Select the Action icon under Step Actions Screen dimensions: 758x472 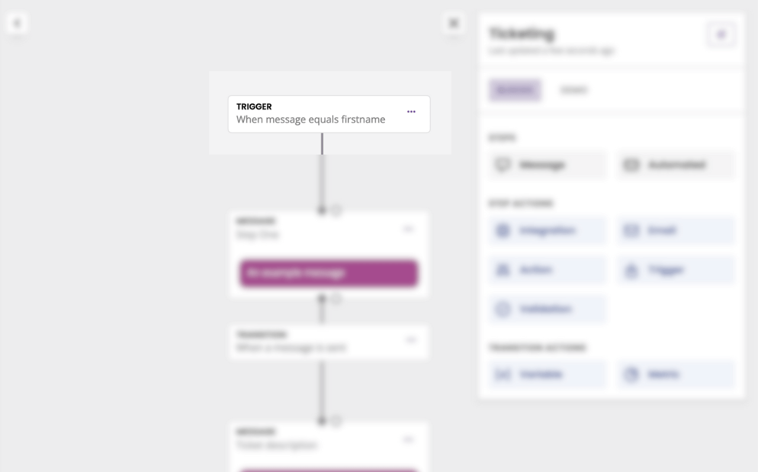503,269
